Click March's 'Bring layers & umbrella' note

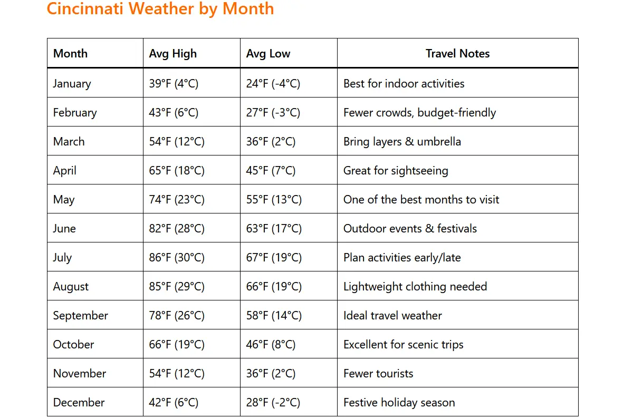[x=402, y=141]
